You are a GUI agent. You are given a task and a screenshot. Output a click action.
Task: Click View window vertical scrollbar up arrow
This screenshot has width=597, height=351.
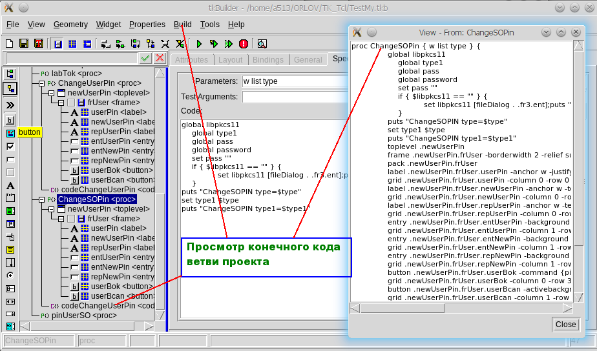coord(579,46)
